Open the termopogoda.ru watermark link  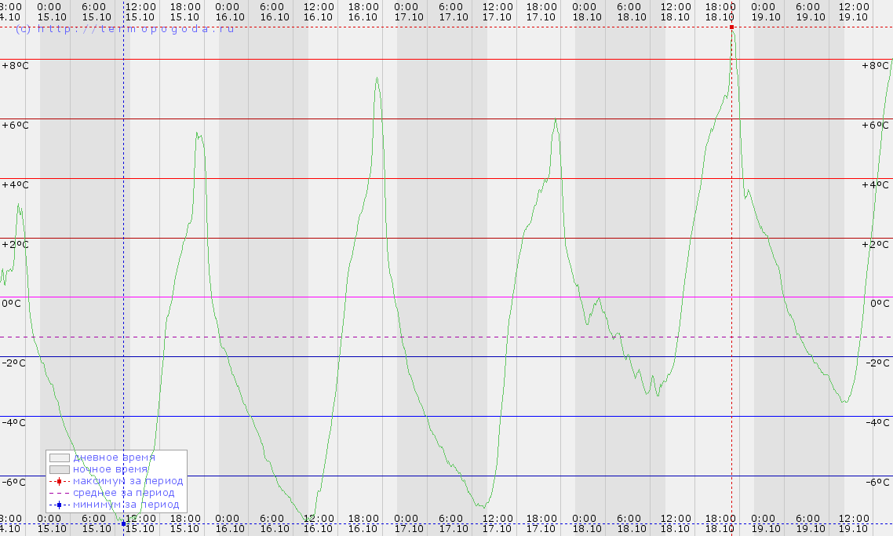(126, 29)
